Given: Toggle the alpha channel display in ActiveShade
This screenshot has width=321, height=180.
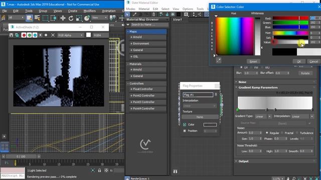Looking at the screenshot, I should (40, 35).
